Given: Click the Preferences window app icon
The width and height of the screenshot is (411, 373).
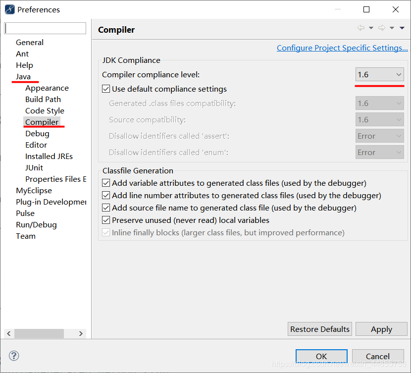Looking at the screenshot, I should 10,9.
